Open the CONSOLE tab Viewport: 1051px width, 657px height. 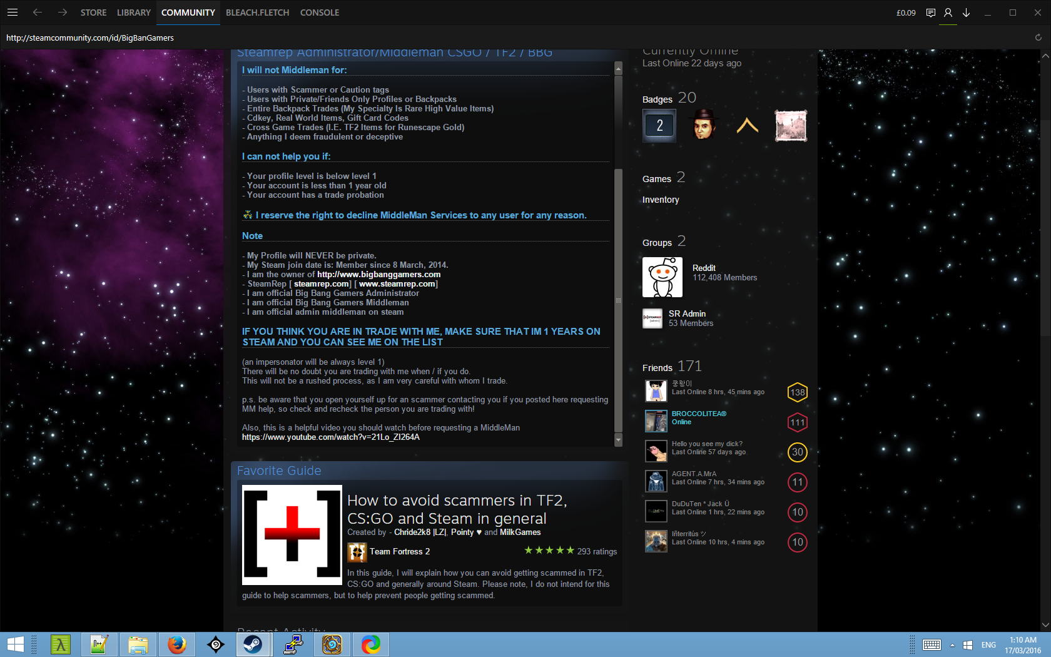coord(319,13)
